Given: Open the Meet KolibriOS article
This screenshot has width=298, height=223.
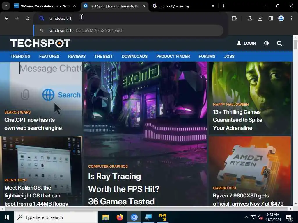Looking at the screenshot, I should (36, 196).
